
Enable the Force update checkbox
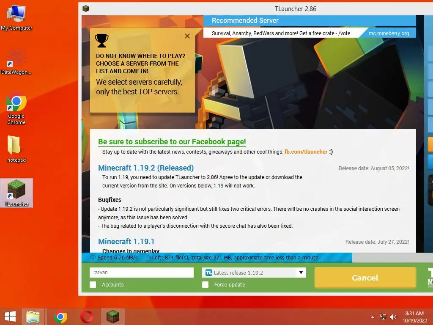tap(205, 285)
